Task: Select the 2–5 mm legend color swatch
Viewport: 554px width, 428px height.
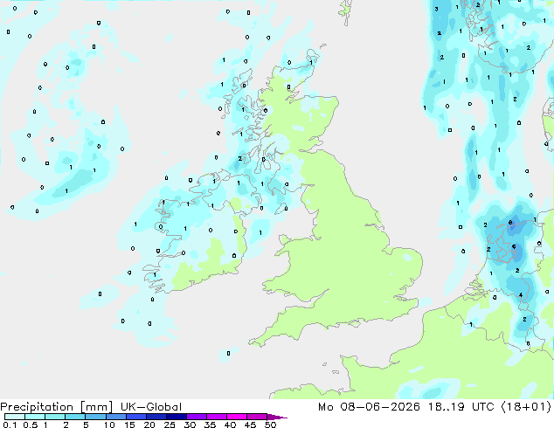Action: (x=76, y=417)
